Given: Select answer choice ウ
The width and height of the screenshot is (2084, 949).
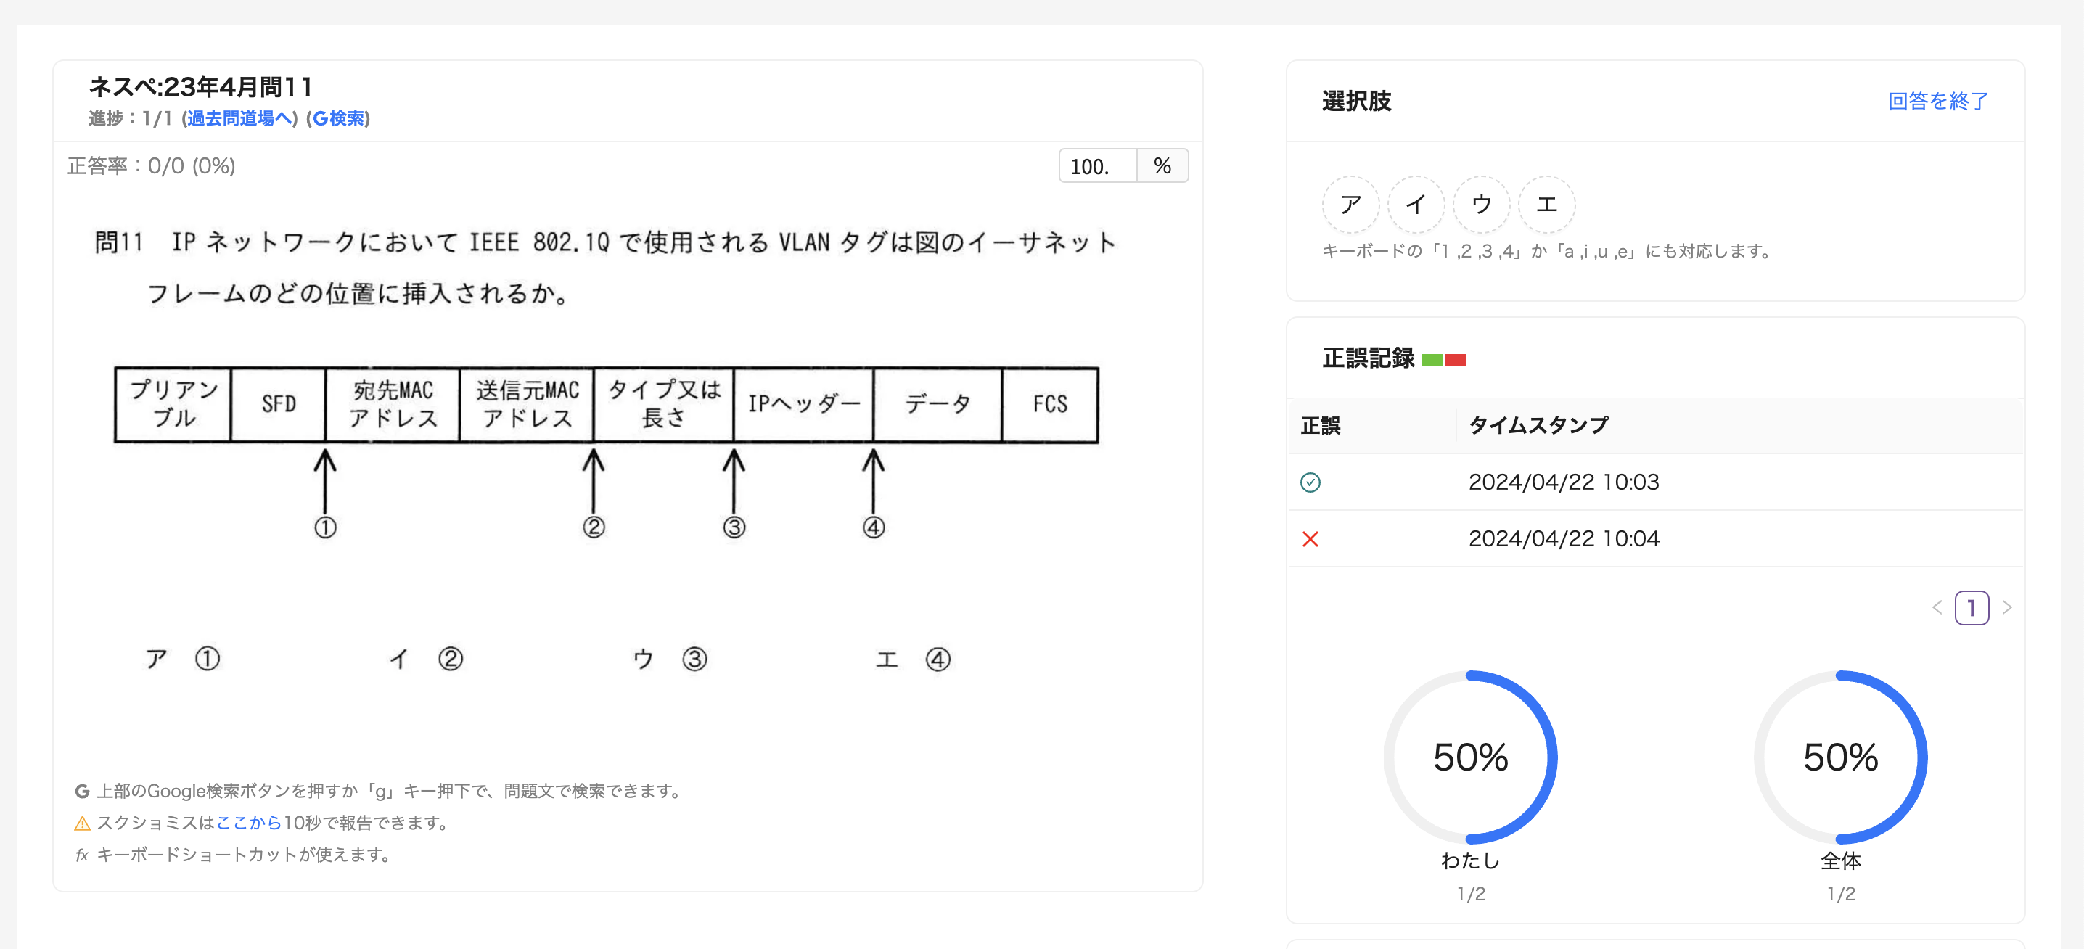Looking at the screenshot, I should 1481,205.
